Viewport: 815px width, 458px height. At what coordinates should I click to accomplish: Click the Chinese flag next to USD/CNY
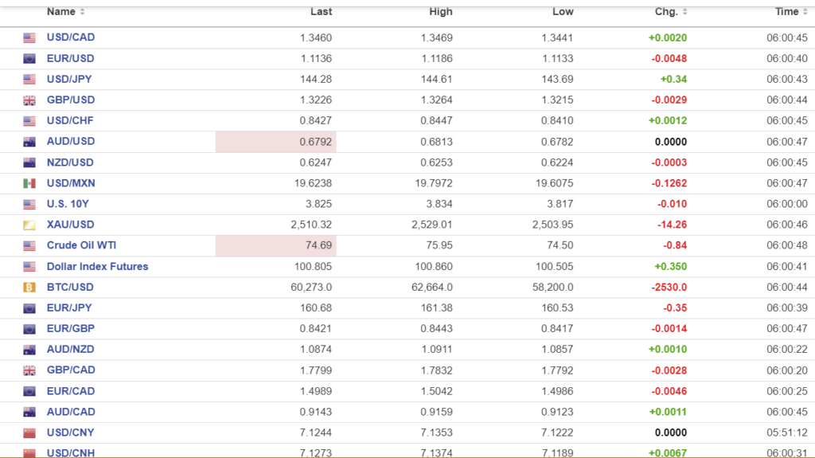coord(29,433)
